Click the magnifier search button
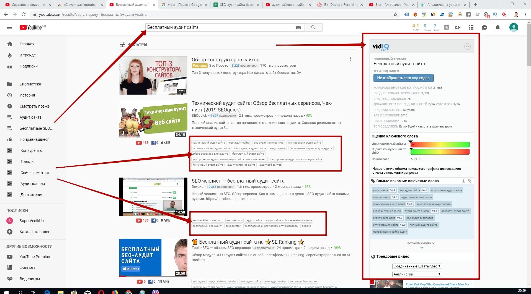Image resolution: width=531 pixels, height=294 pixels. 313,27
